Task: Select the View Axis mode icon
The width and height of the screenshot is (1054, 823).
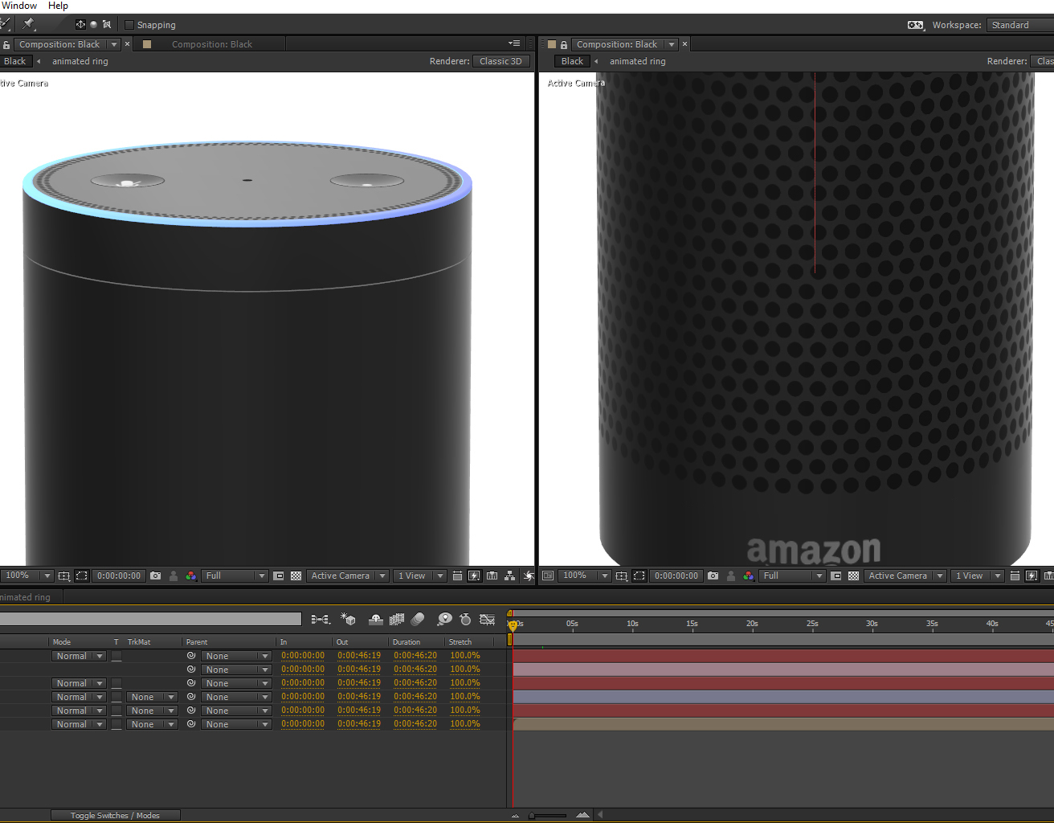Action: (x=107, y=24)
